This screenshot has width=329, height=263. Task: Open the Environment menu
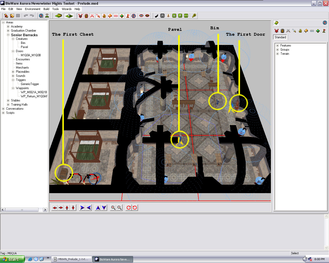click(33, 9)
